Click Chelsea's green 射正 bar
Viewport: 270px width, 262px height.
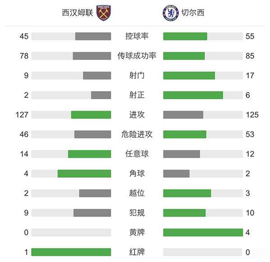193,95
